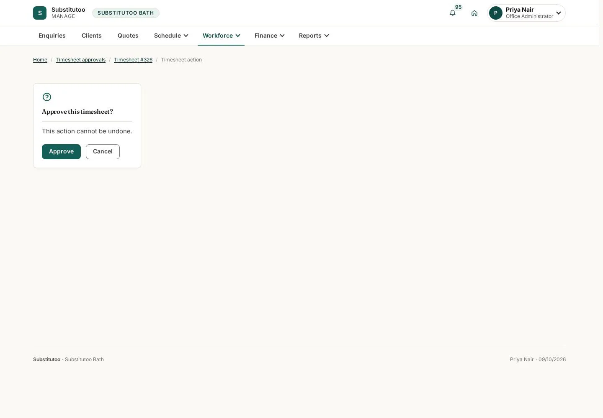
Task: Go back to Timesheet approvals breadcrumb
Action: [x=80, y=60]
